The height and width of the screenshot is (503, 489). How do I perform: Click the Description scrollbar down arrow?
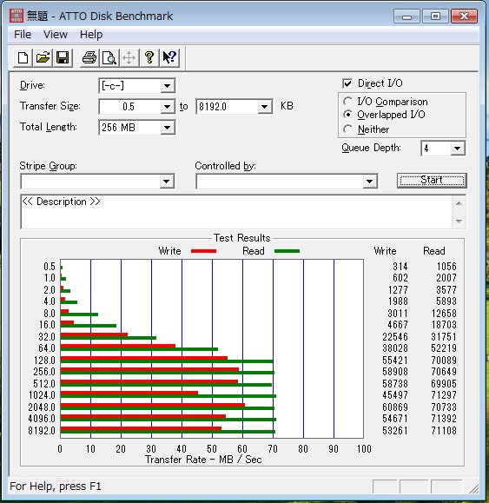[459, 221]
